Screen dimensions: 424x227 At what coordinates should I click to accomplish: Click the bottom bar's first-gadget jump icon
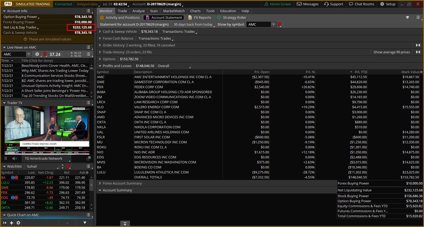pyautogui.click(x=5, y=223)
